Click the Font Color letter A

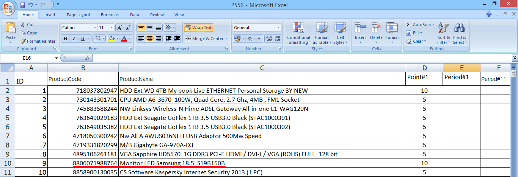pyautogui.click(x=124, y=39)
